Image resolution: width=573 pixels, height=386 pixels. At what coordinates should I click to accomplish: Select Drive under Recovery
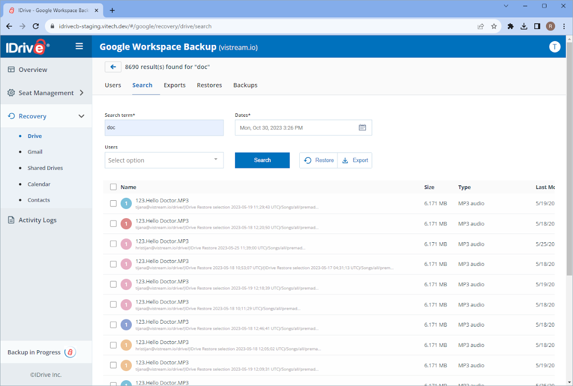pos(35,136)
